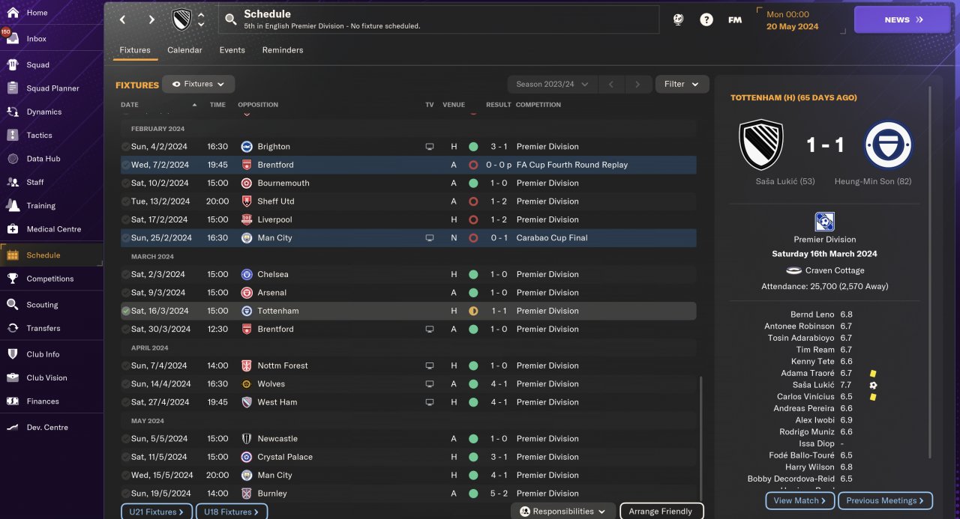Toggle the reminder circle on Liverpool row

tap(126, 220)
